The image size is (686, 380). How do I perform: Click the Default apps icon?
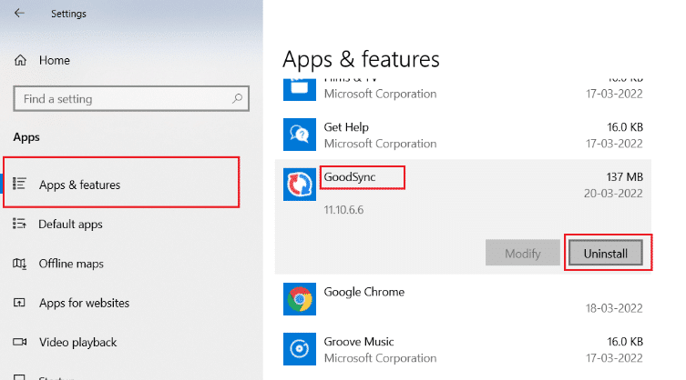point(19,224)
